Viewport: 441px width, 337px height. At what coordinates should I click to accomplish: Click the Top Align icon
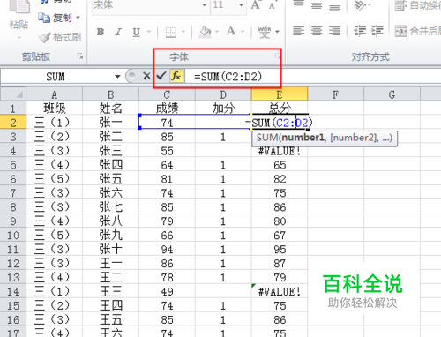[298, 4]
